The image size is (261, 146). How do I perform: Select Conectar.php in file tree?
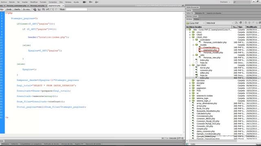point(209,47)
